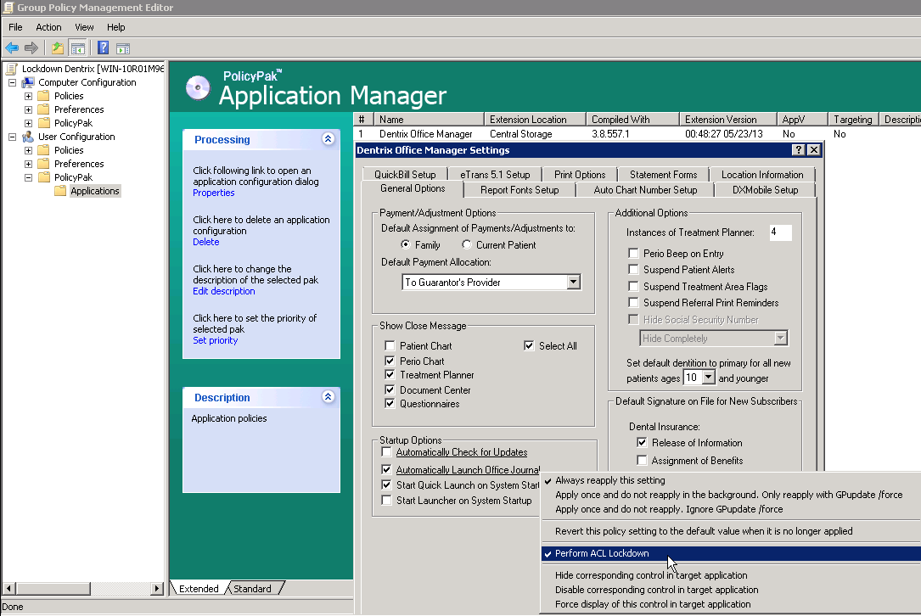Expand PolicyPak under Computer Configuration
921x616 pixels.
coord(28,123)
